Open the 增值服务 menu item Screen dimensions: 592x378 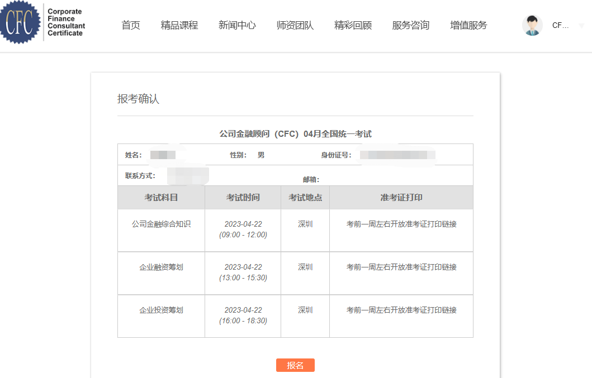[468, 25]
